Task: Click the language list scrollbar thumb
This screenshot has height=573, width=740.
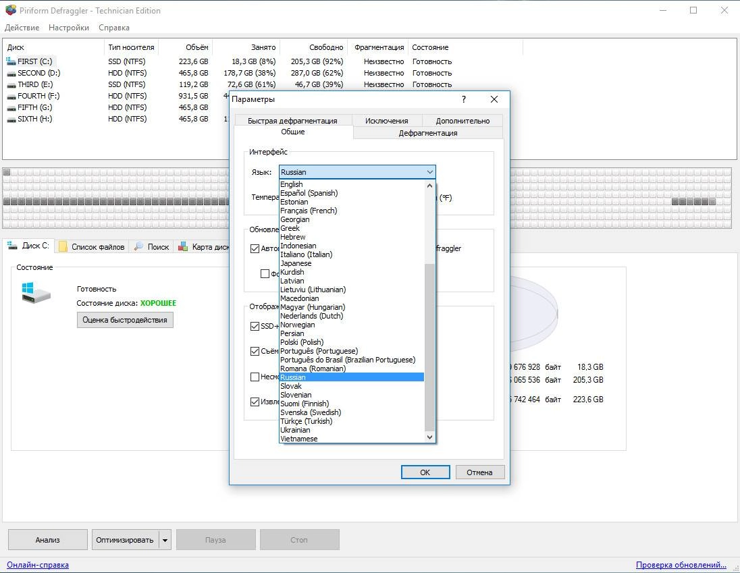Action: pyautogui.click(x=429, y=347)
